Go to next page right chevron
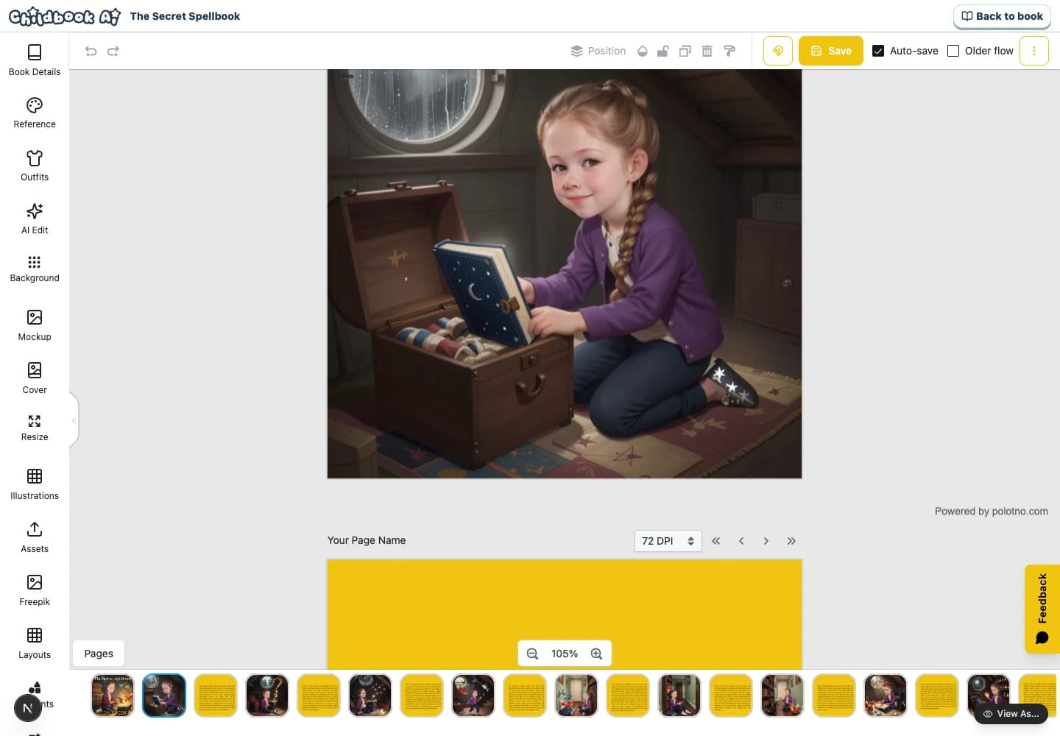The image size is (1060, 736). tap(766, 541)
